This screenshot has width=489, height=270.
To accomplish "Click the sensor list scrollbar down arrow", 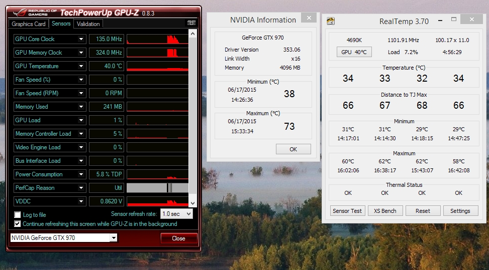I will click(192, 203).
